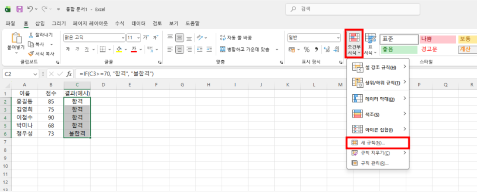The height and width of the screenshot is (192, 477).
Task: Click the Merge and Center (병합하고 가운데 맞춤) icon
Action: click(223, 49)
